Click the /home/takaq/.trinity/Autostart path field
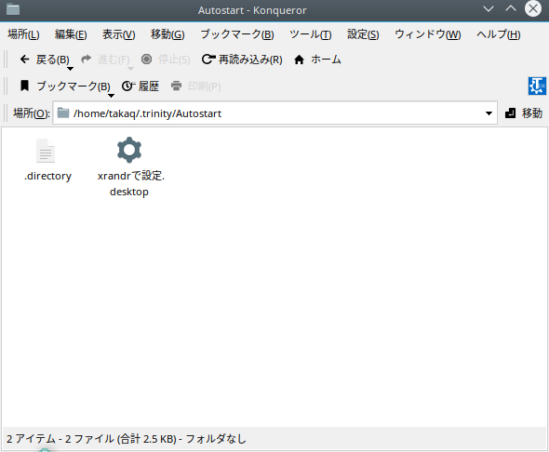 click(274, 113)
